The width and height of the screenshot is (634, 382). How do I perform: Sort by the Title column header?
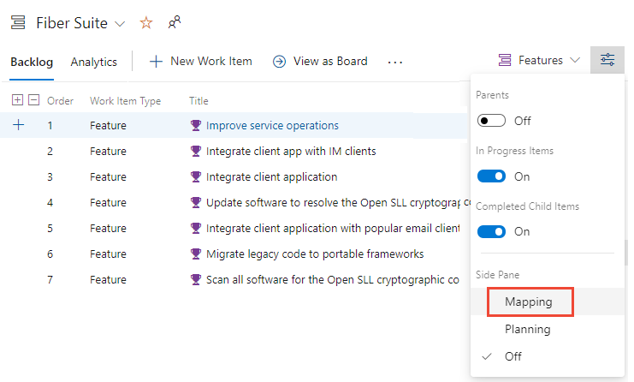click(198, 101)
